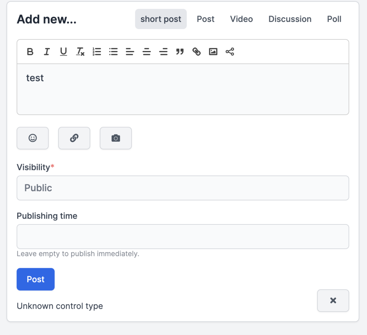Align text to the left

[x=130, y=52]
